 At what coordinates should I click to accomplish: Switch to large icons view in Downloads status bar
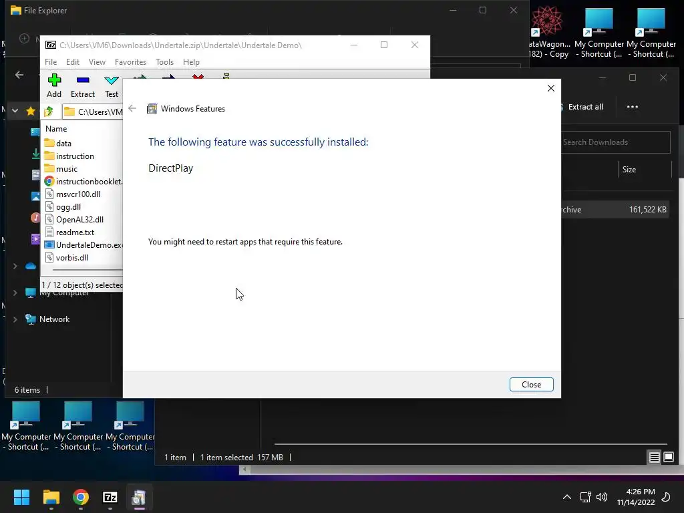pos(668,457)
